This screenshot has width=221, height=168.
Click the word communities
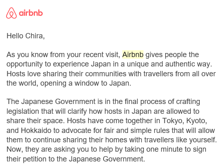pos(106,74)
